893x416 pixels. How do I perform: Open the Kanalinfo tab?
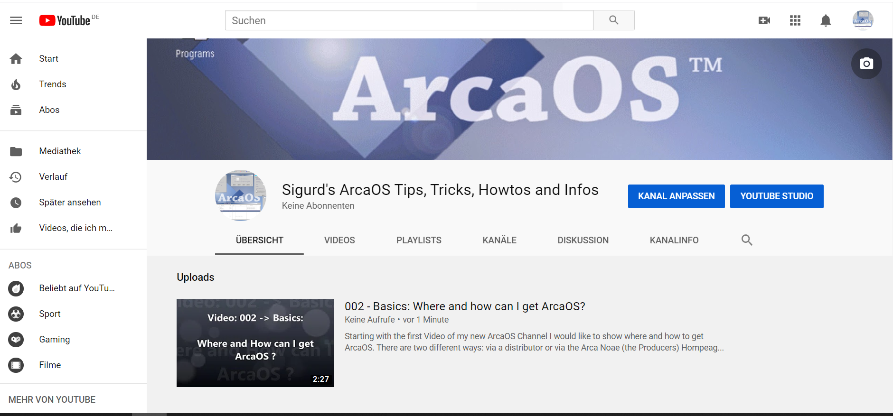point(674,240)
